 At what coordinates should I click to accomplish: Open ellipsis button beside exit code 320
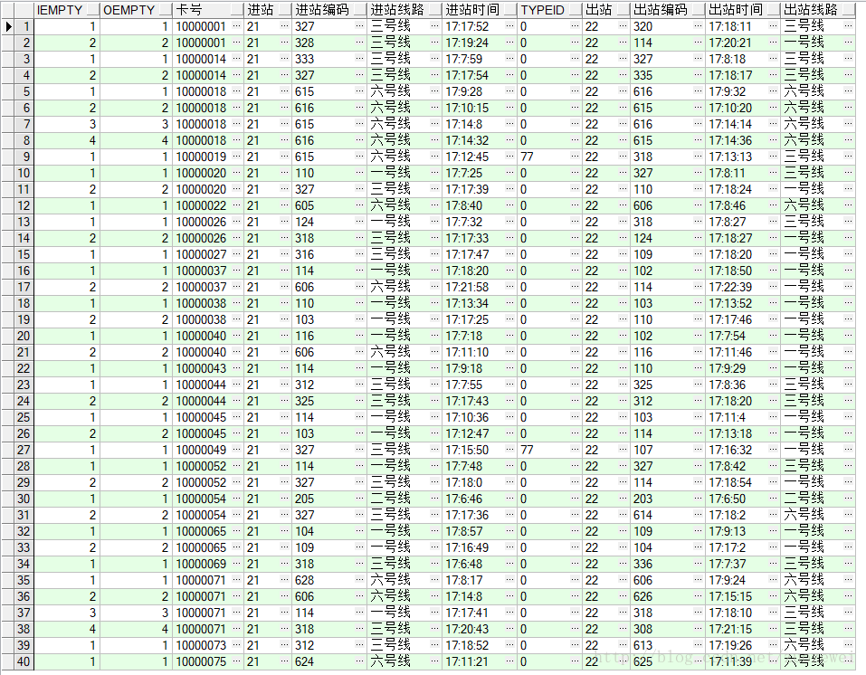click(x=699, y=26)
